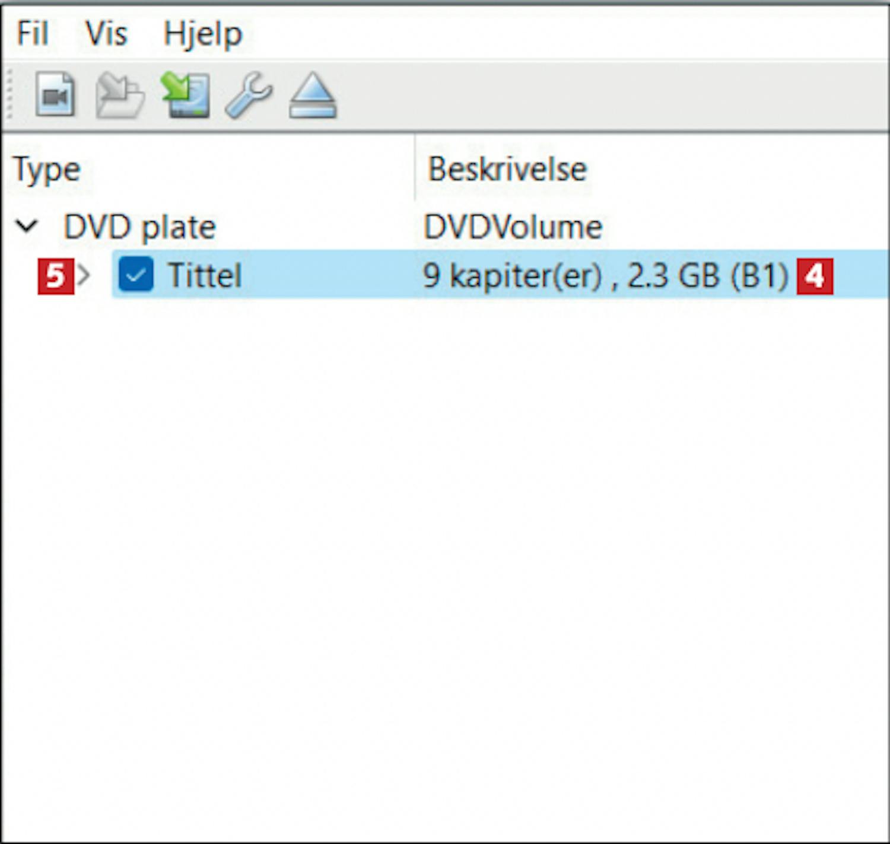Image resolution: width=890 pixels, height=844 pixels.
Task: Open settings with the wrench icon
Action: (x=249, y=94)
